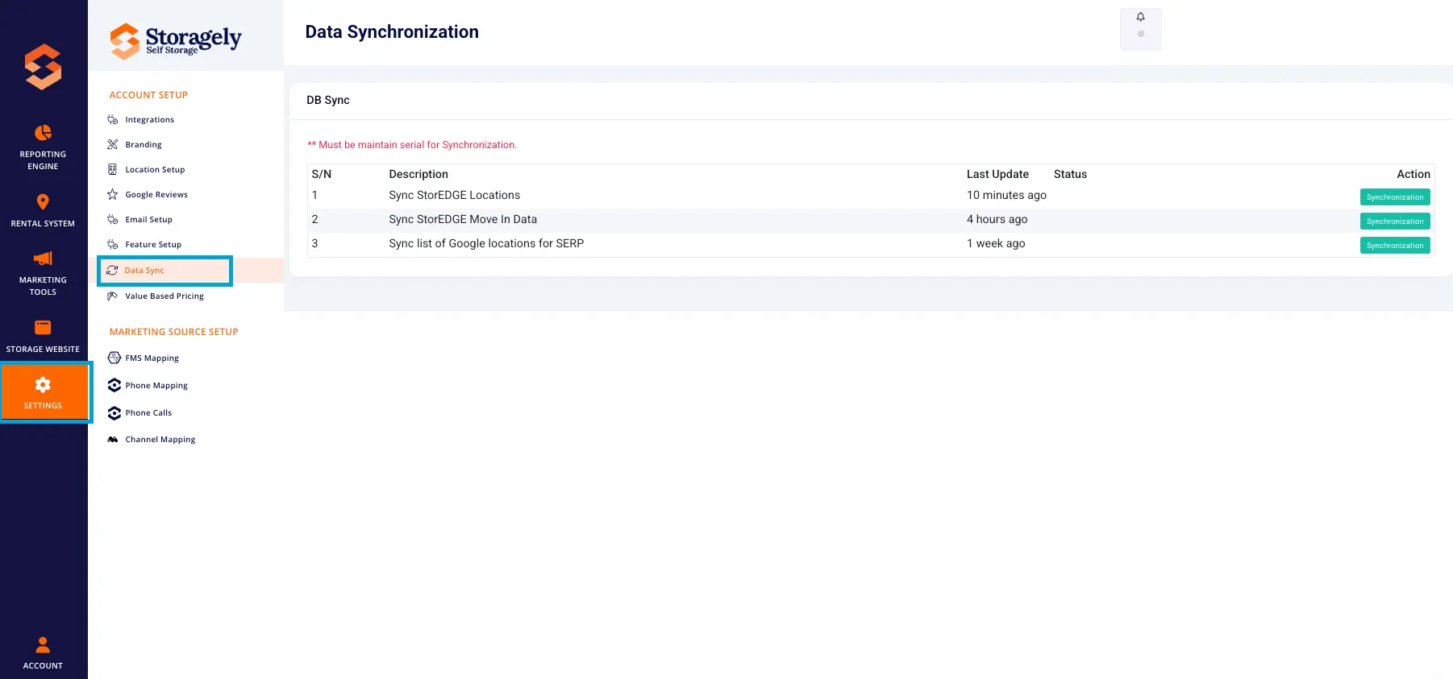Viewport: 1453px width, 679px height.
Task: Open Email Setup page
Action: [x=148, y=220]
